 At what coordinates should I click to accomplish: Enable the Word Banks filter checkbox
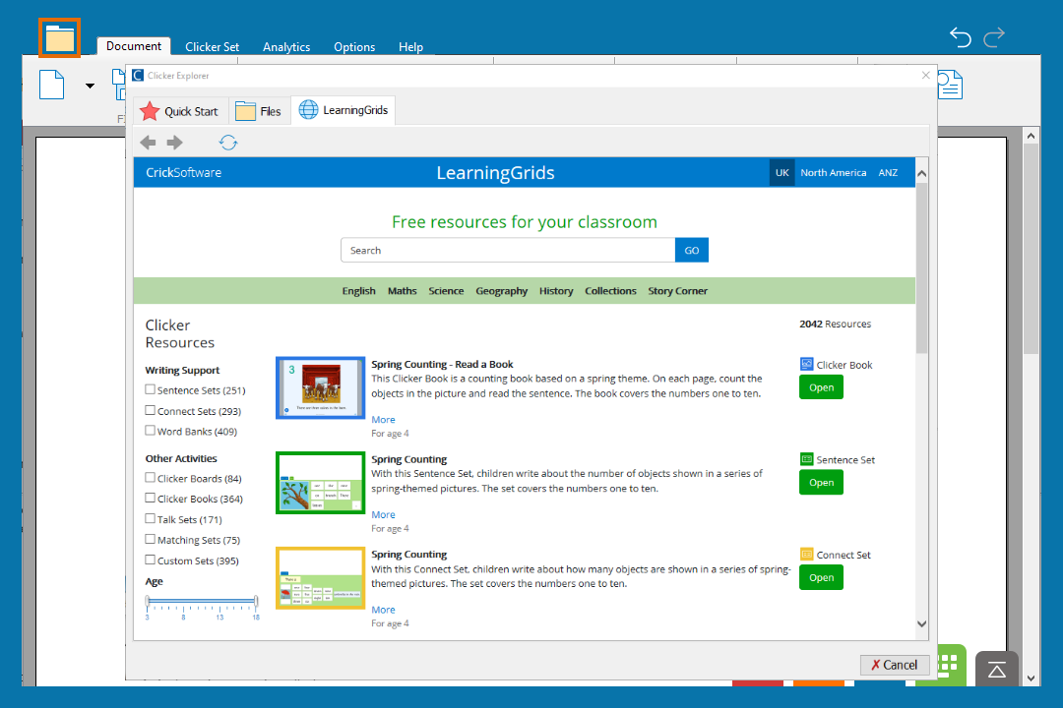(151, 431)
